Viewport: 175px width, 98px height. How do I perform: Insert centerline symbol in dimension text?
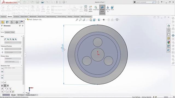(x=10, y=89)
